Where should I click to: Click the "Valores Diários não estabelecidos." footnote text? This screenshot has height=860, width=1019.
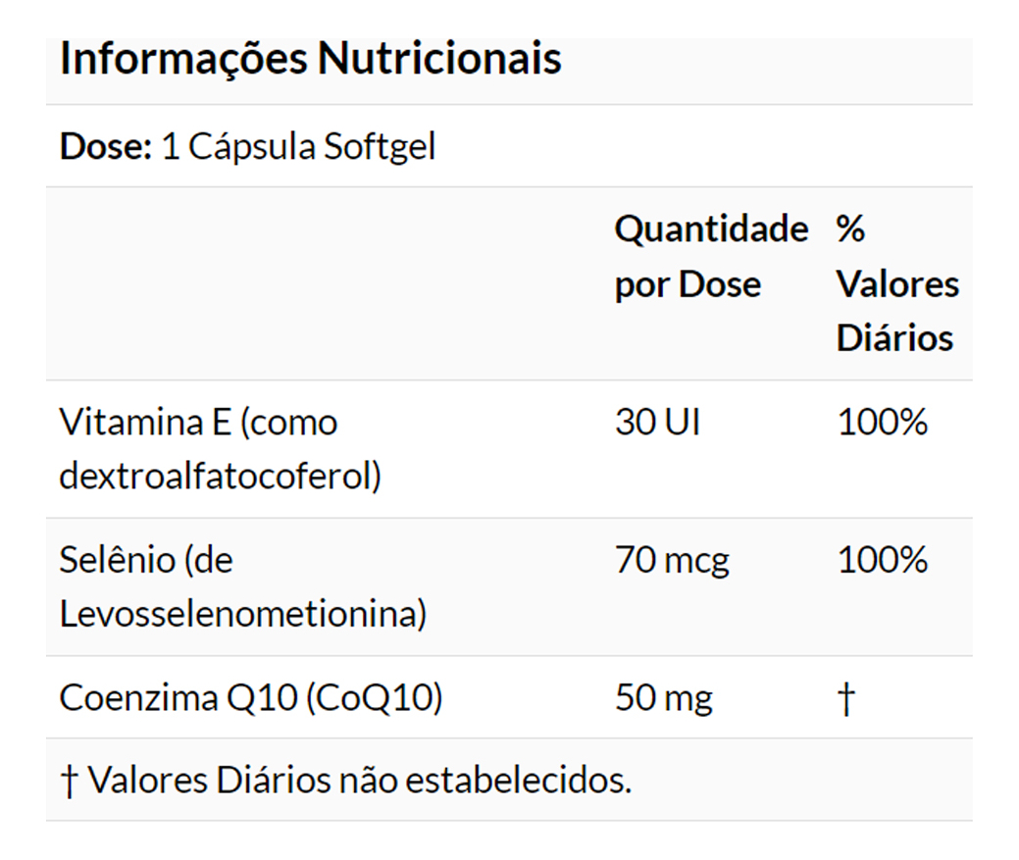(360, 781)
